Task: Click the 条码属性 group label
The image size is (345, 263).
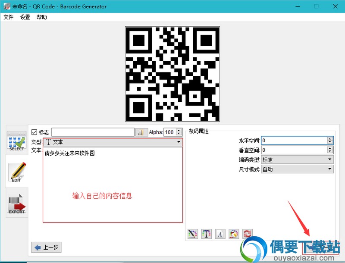Action: coord(198,131)
